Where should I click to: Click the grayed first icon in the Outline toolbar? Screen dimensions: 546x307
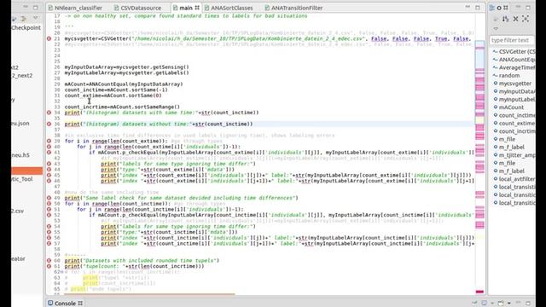pyautogui.click(x=496, y=19)
